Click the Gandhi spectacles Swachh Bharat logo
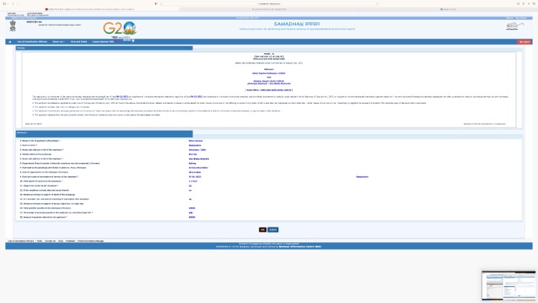This screenshot has width=538, height=303. 515,26
